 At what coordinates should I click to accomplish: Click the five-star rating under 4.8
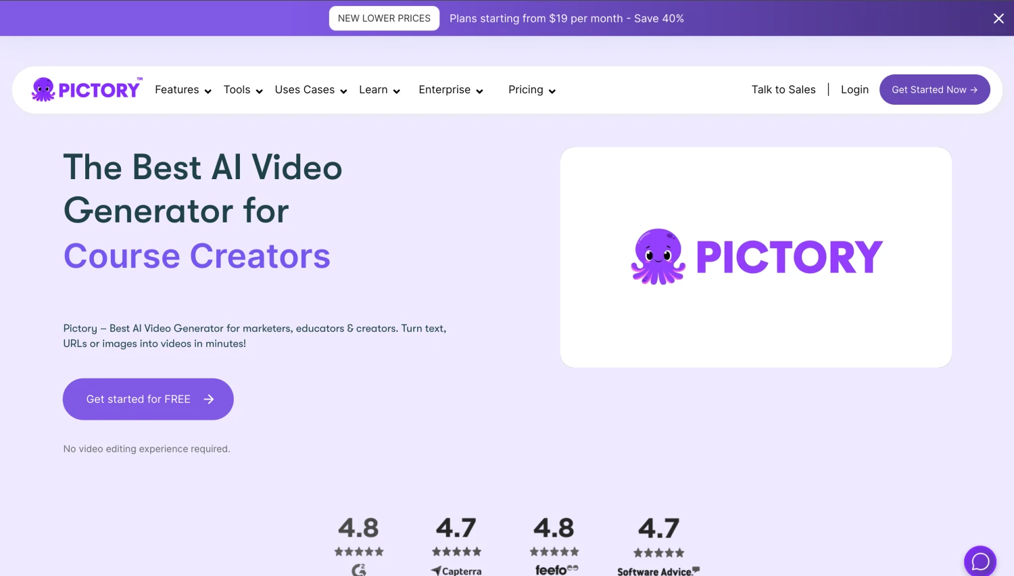point(359,551)
